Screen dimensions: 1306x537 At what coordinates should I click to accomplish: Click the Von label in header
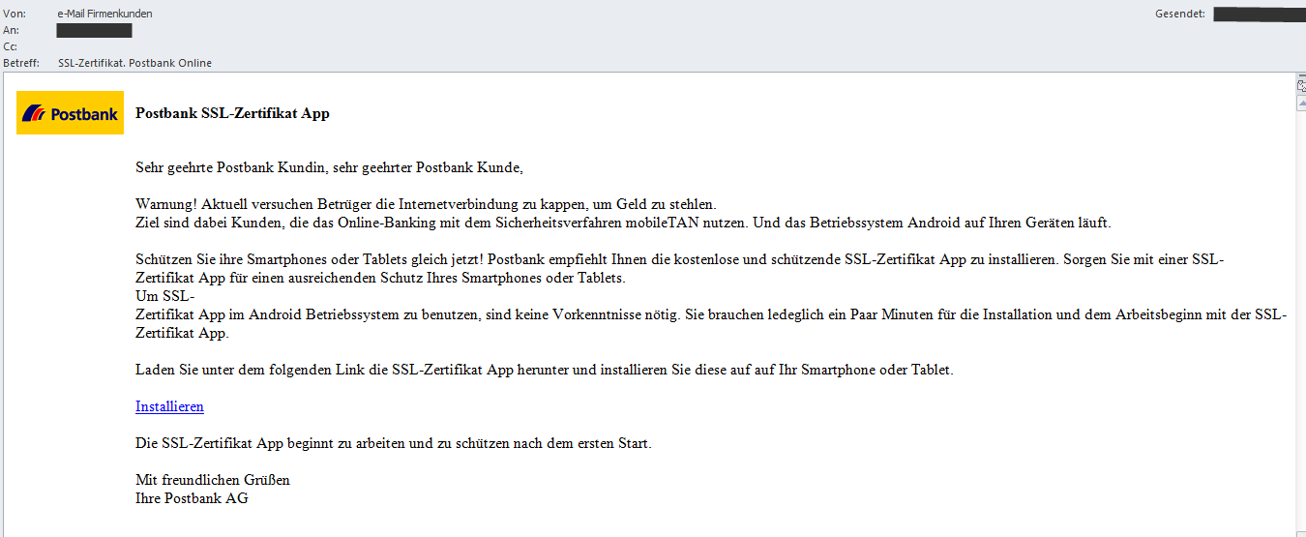click(x=15, y=14)
